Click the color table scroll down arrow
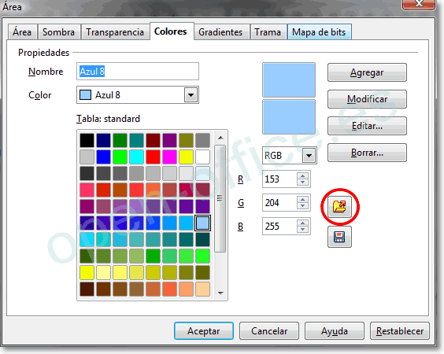Image resolution: width=444 pixels, height=354 pixels. point(220,293)
